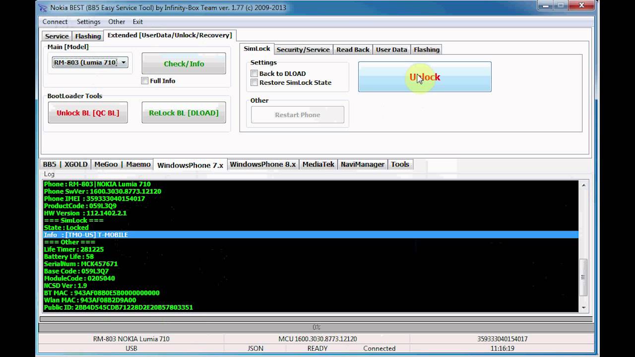Click the Check/Info button

click(184, 63)
